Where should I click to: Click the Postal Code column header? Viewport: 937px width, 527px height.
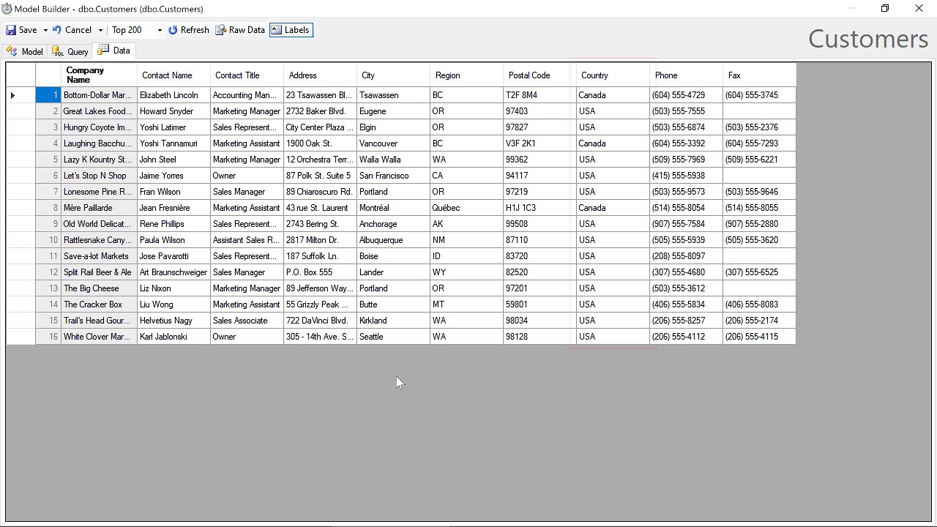[x=540, y=75]
